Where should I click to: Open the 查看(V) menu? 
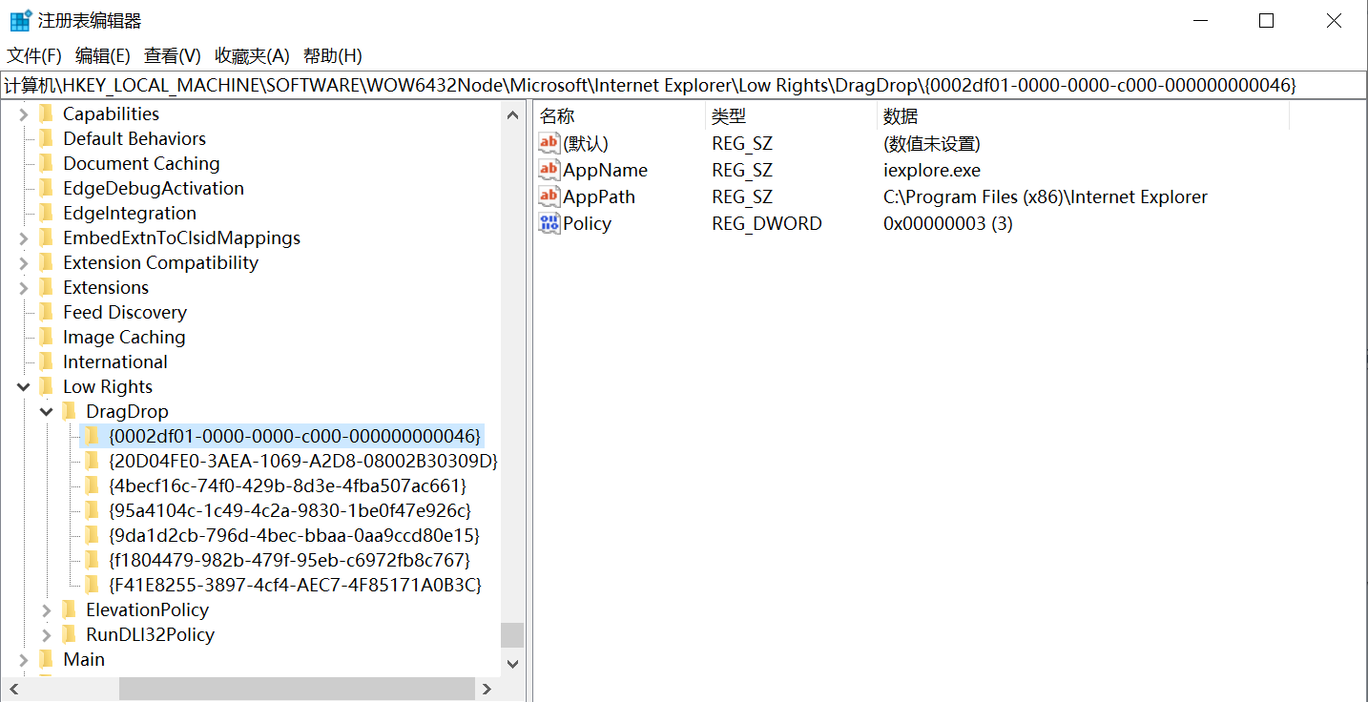pyautogui.click(x=173, y=55)
